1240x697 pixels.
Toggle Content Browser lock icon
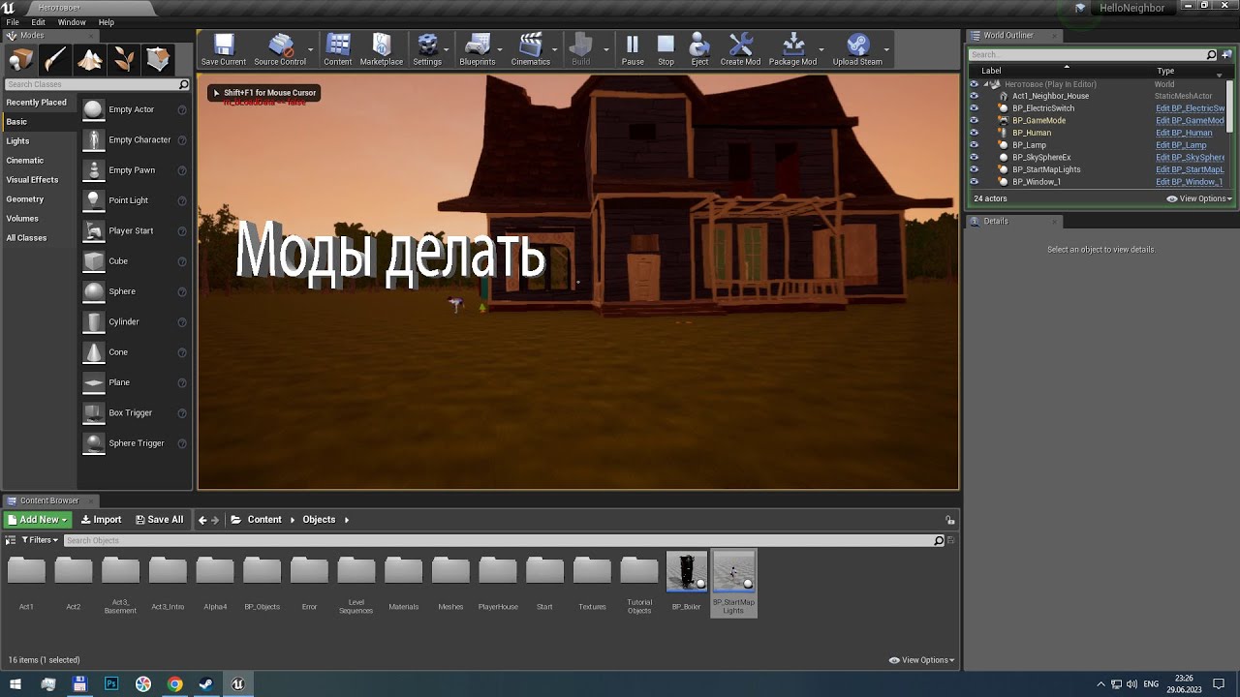(950, 520)
